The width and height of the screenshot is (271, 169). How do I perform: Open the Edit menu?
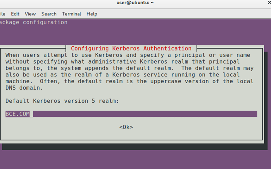(x=15, y=14)
